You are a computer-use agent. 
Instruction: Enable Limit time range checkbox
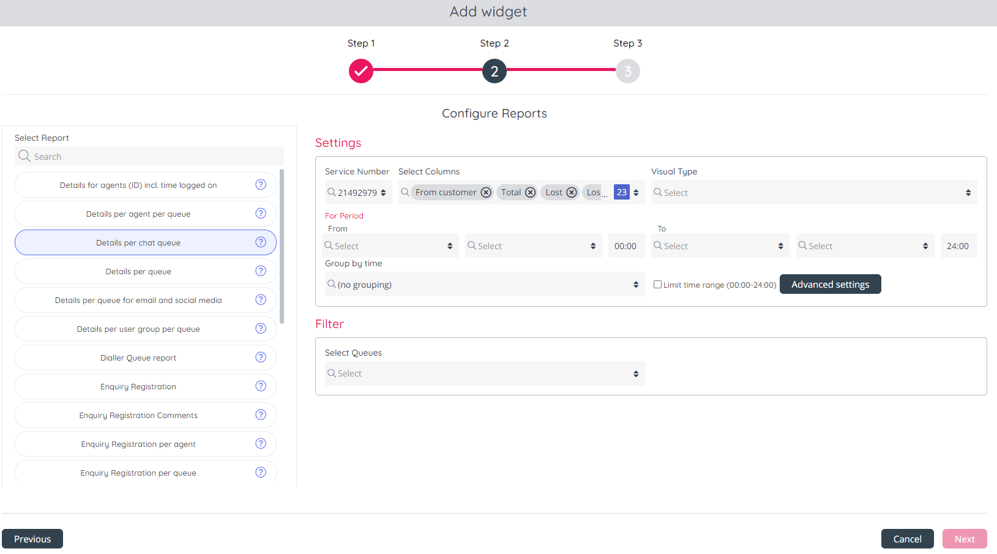657,285
